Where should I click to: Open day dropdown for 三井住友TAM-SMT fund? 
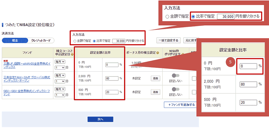point(60,81)
